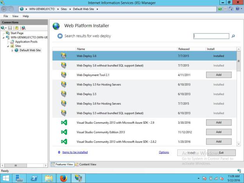Image resolution: width=244 pixels, height=183 pixels.
Task: Click the Install button
Action: tap(191, 153)
